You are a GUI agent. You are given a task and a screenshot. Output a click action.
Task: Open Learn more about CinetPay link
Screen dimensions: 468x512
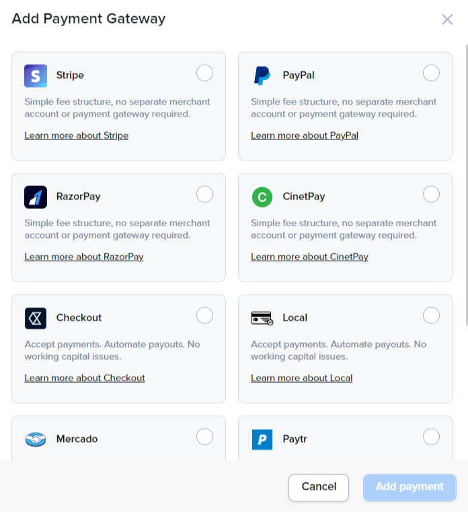pos(309,257)
